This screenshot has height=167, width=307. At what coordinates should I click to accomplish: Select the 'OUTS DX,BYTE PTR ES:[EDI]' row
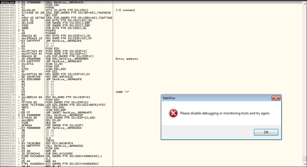point(67,10)
